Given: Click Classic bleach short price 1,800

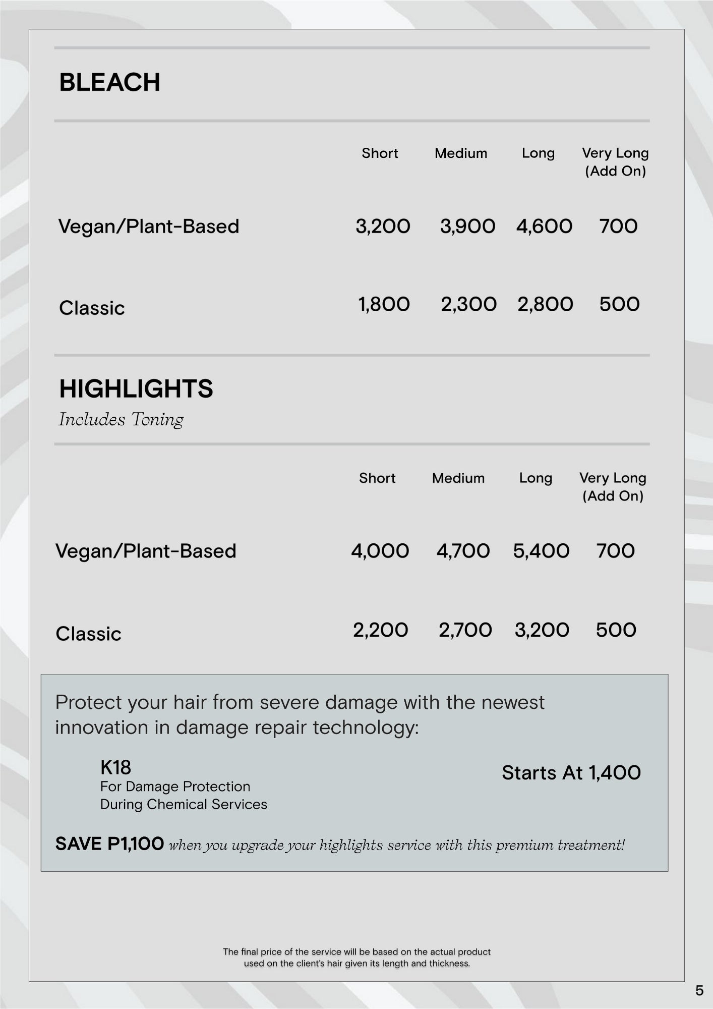Looking at the screenshot, I should [x=384, y=304].
